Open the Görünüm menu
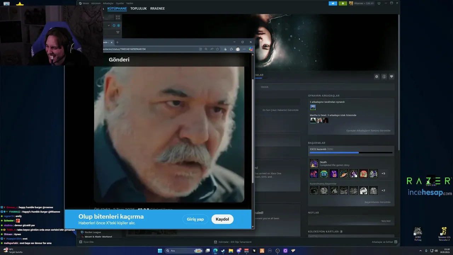The height and width of the screenshot is (255, 453). coord(96,3)
